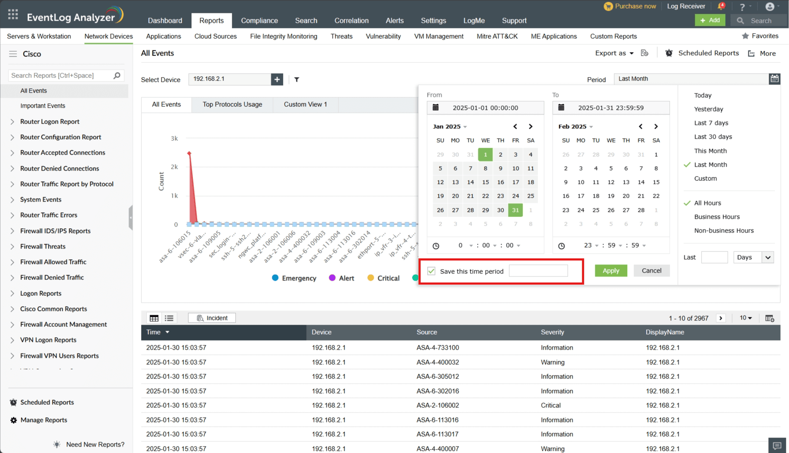Open the Dashboard main tab
The width and height of the screenshot is (789, 453).
(165, 21)
